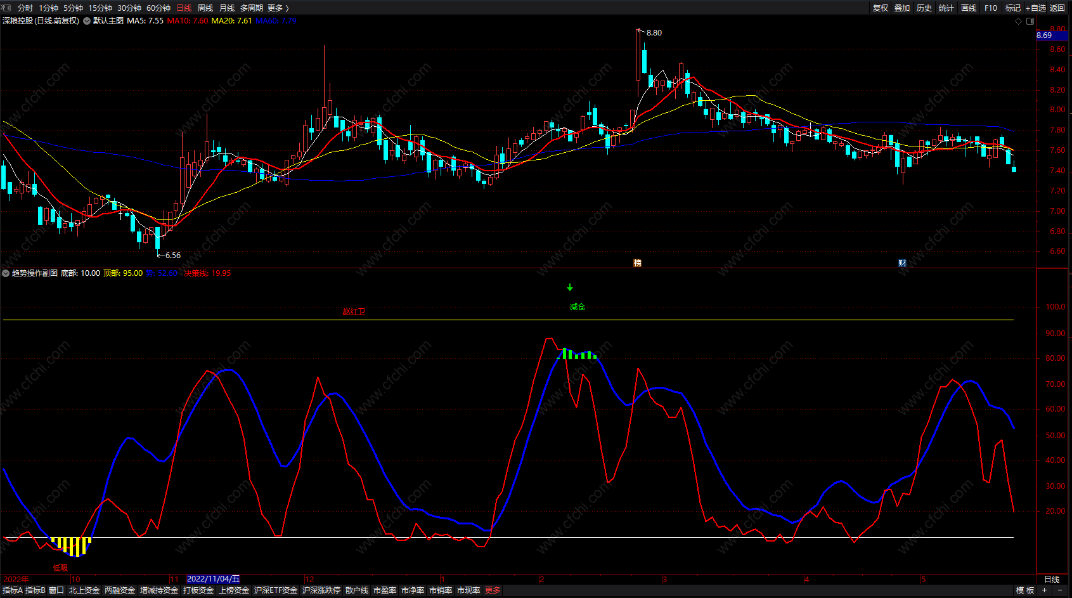Open the 趋势操作副图 indicator dropdown arrow
The height and width of the screenshot is (598, 1072).
click(x=6, y=273)
